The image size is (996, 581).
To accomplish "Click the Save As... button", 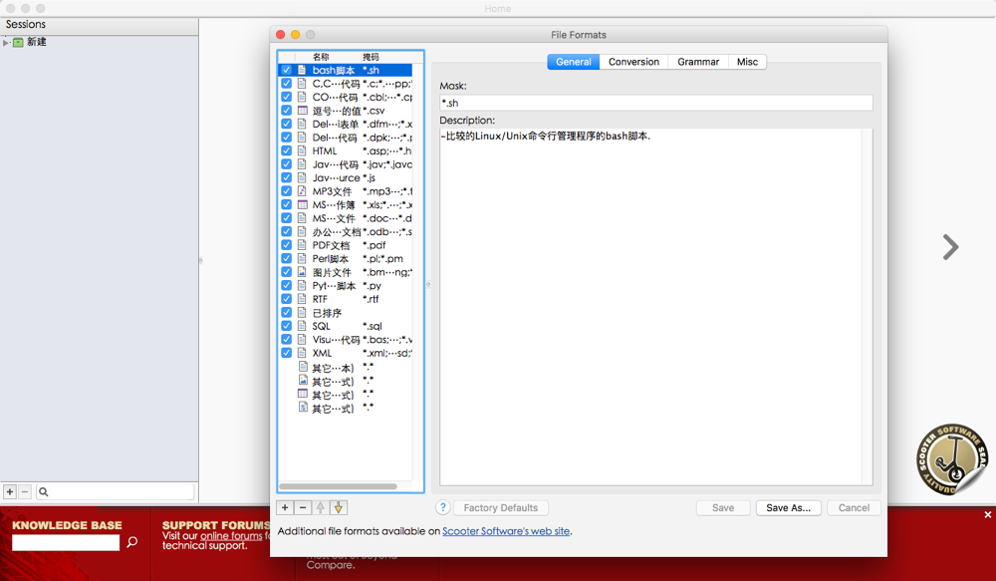I will (788, 508).
